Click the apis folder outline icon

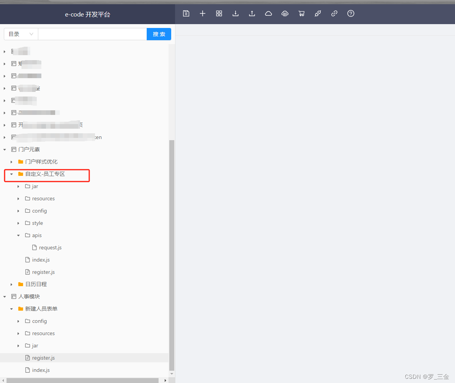[x=28, y=235]
